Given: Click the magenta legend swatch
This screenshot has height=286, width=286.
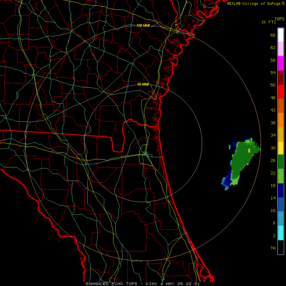Looking at the screenshot, I should [x=281, y=63].
